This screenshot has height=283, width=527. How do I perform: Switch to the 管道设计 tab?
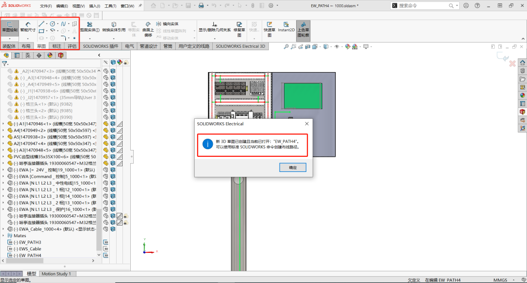click(148, 46)
